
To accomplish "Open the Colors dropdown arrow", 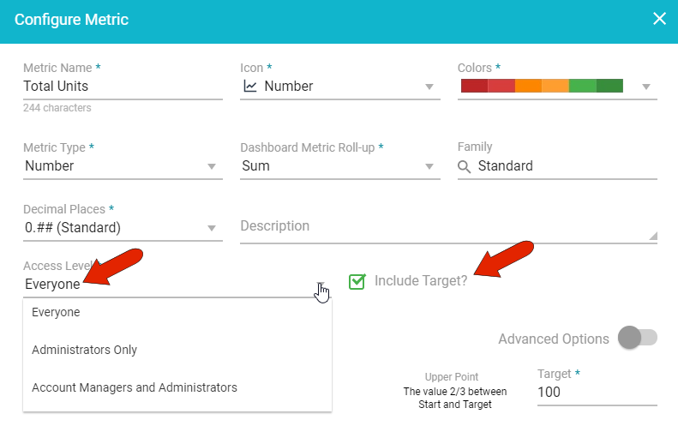I will coord(646,87).
